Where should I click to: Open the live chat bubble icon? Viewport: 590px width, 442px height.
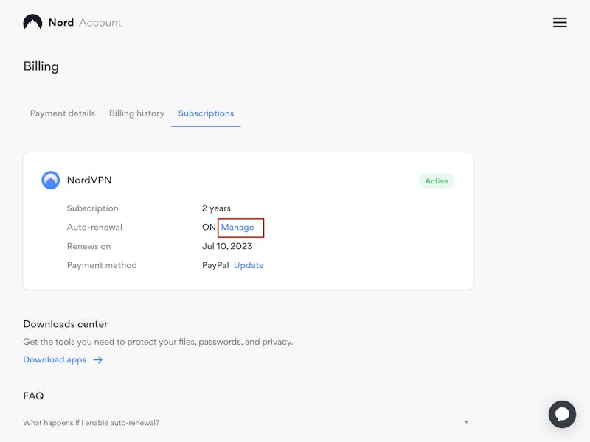[562, 414]
